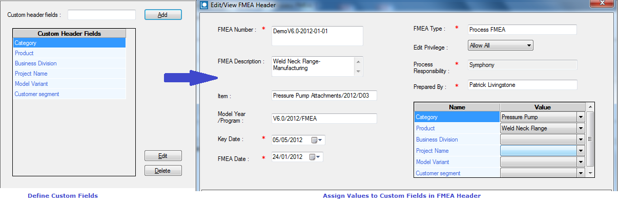618x208 pixels.
Task: Click scroll-up arrow of the Name/Value grid
Action: [x=591, y=107]
